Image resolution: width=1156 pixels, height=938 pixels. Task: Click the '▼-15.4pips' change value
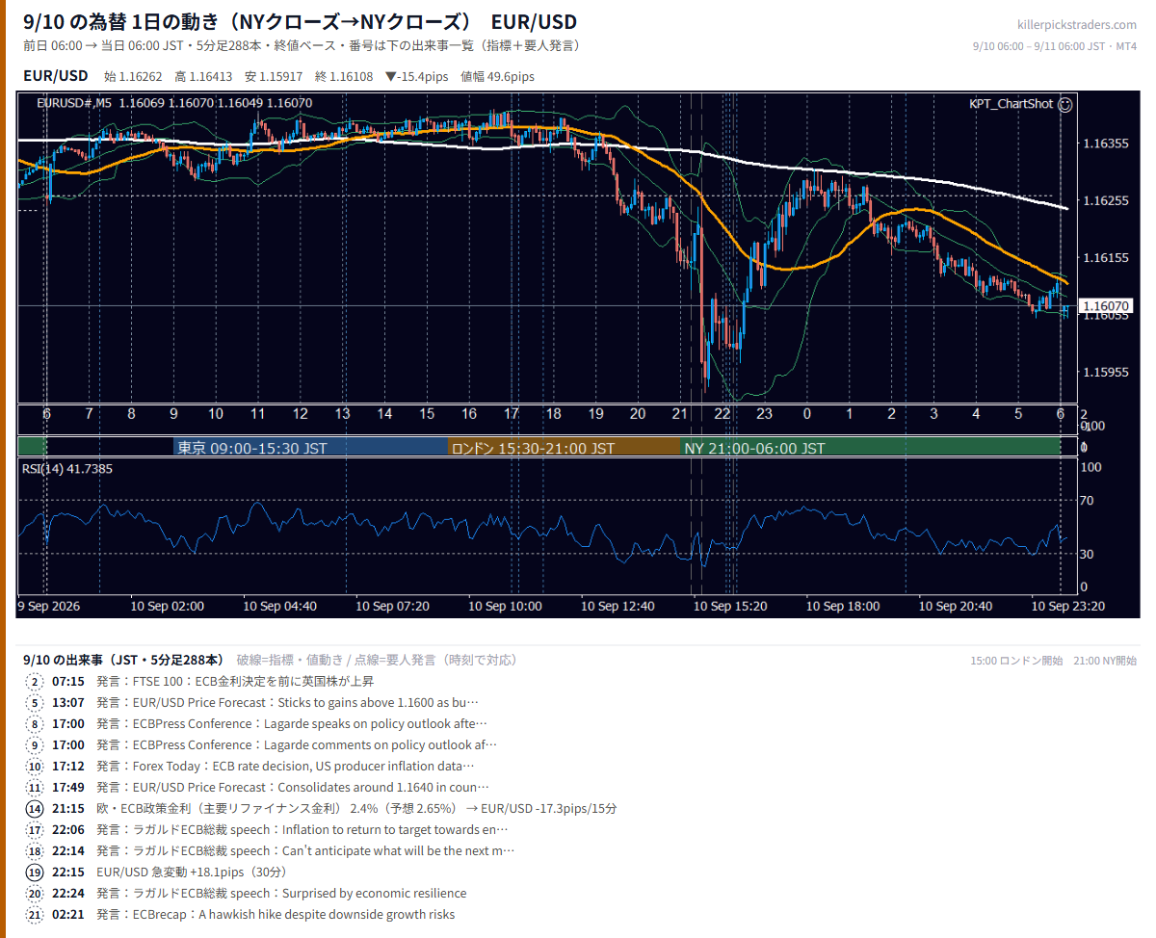[x=417, y=77]
